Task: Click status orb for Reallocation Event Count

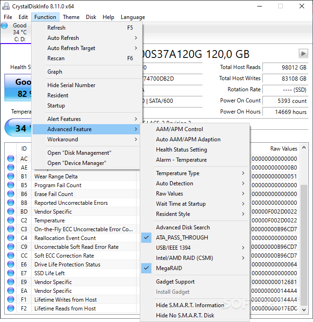Action: (x=11, y=238)
